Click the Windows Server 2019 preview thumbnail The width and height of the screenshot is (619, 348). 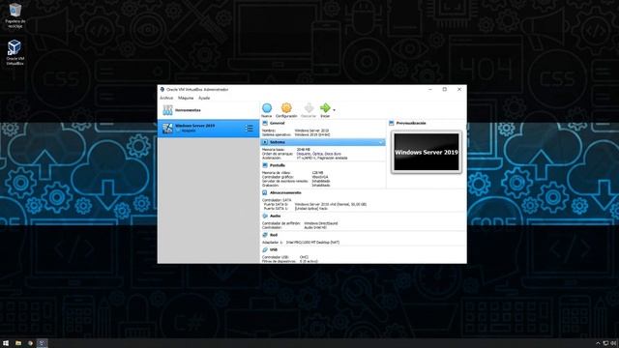[x=427, y=152]
